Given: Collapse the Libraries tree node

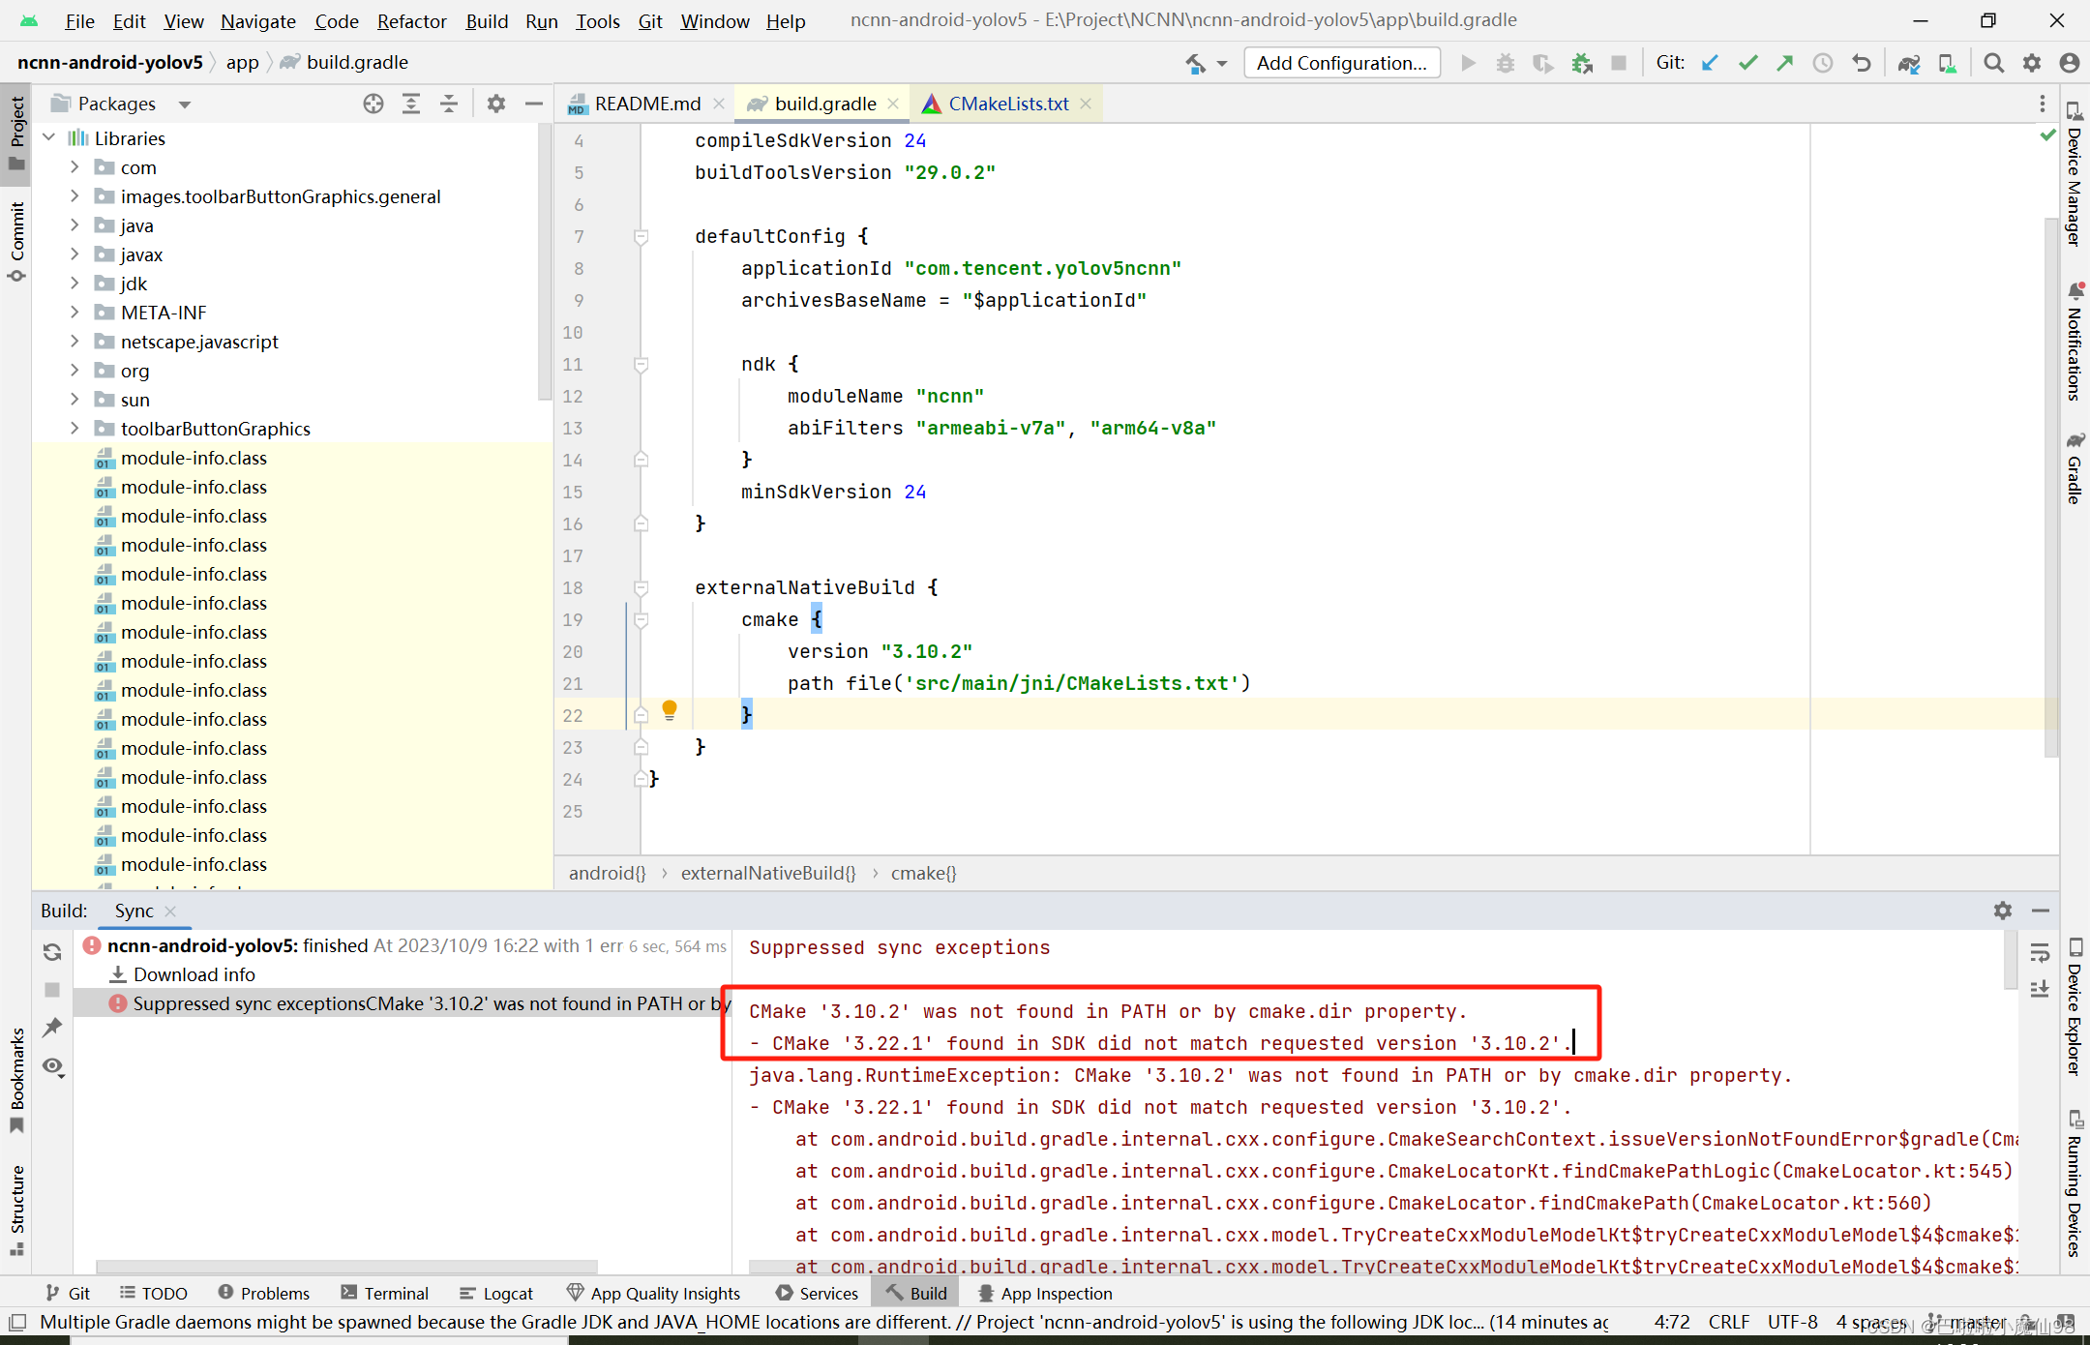Looking at the screenshot, I should [50, 138].
